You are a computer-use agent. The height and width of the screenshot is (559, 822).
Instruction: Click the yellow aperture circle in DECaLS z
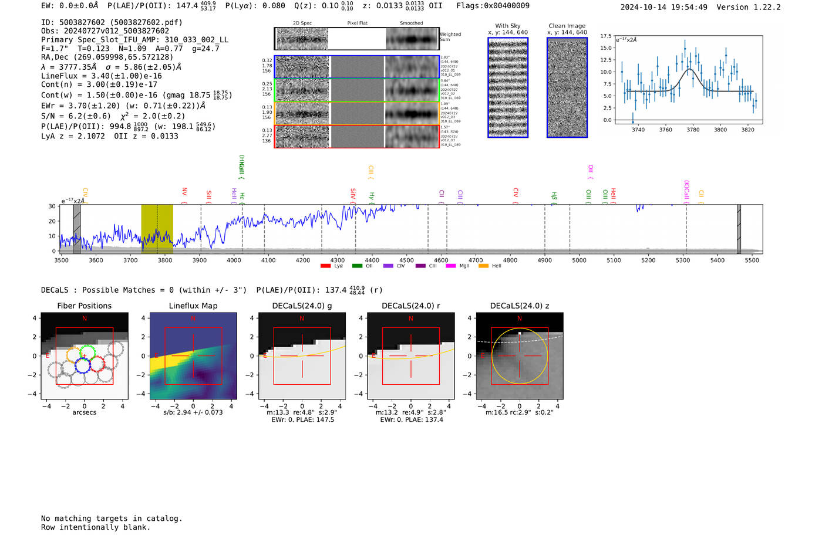coord(520,356)
